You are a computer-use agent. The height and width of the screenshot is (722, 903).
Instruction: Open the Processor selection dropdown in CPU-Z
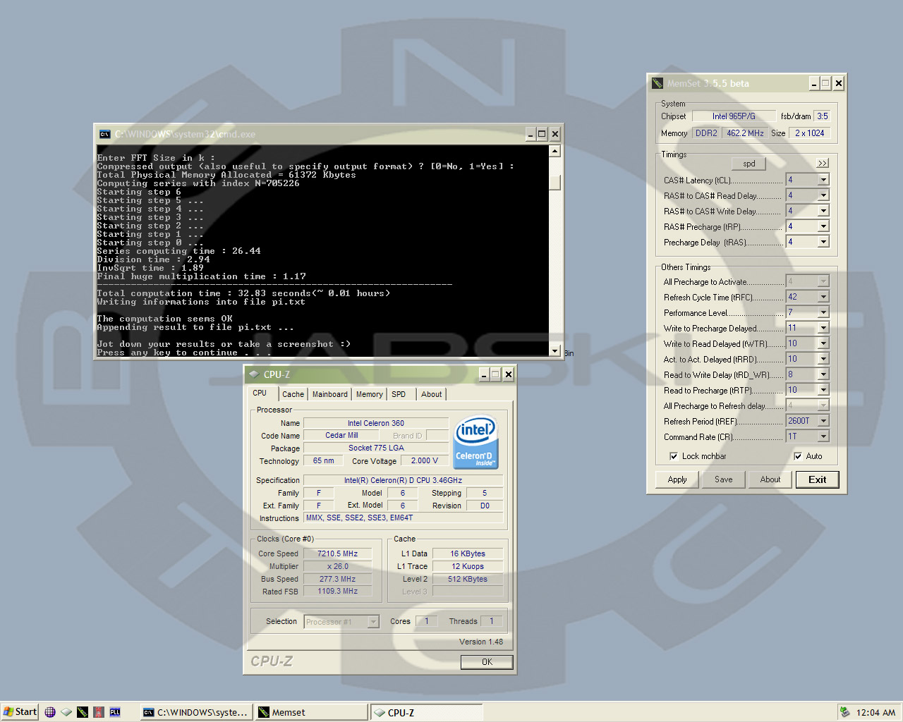[x=374, y=622]
